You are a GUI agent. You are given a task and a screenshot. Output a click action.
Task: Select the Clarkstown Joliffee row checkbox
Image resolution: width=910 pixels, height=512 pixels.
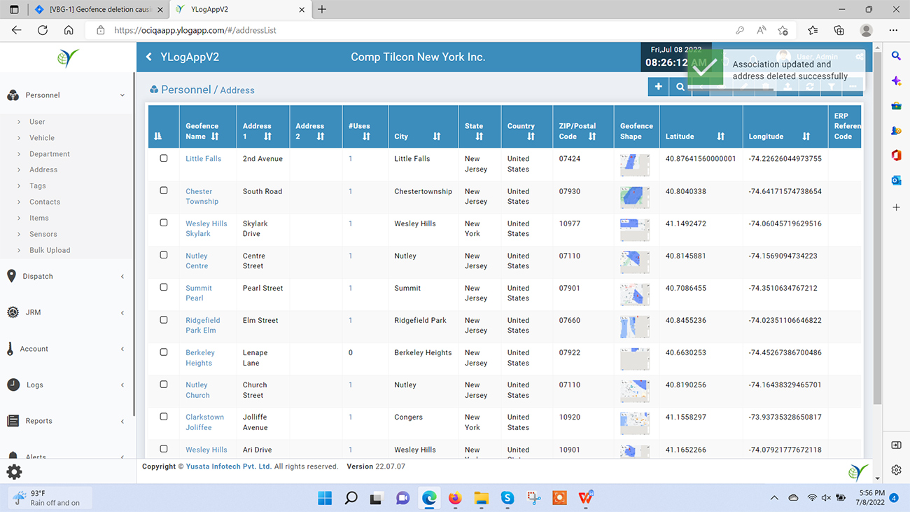click(164, 416)
